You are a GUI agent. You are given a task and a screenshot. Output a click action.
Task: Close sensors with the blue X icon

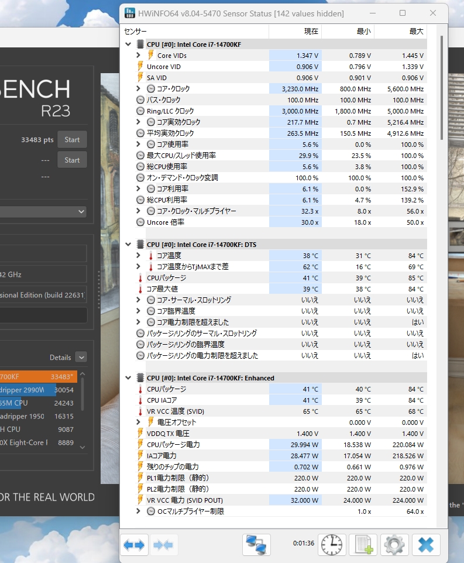[426, 545]
